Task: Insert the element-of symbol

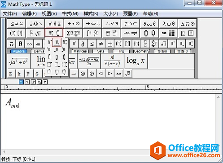Action: [x=38, y=44]
